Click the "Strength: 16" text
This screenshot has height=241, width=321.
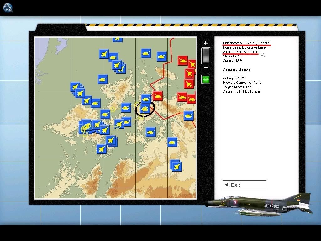pyautogui.click(x=232, y=56)
